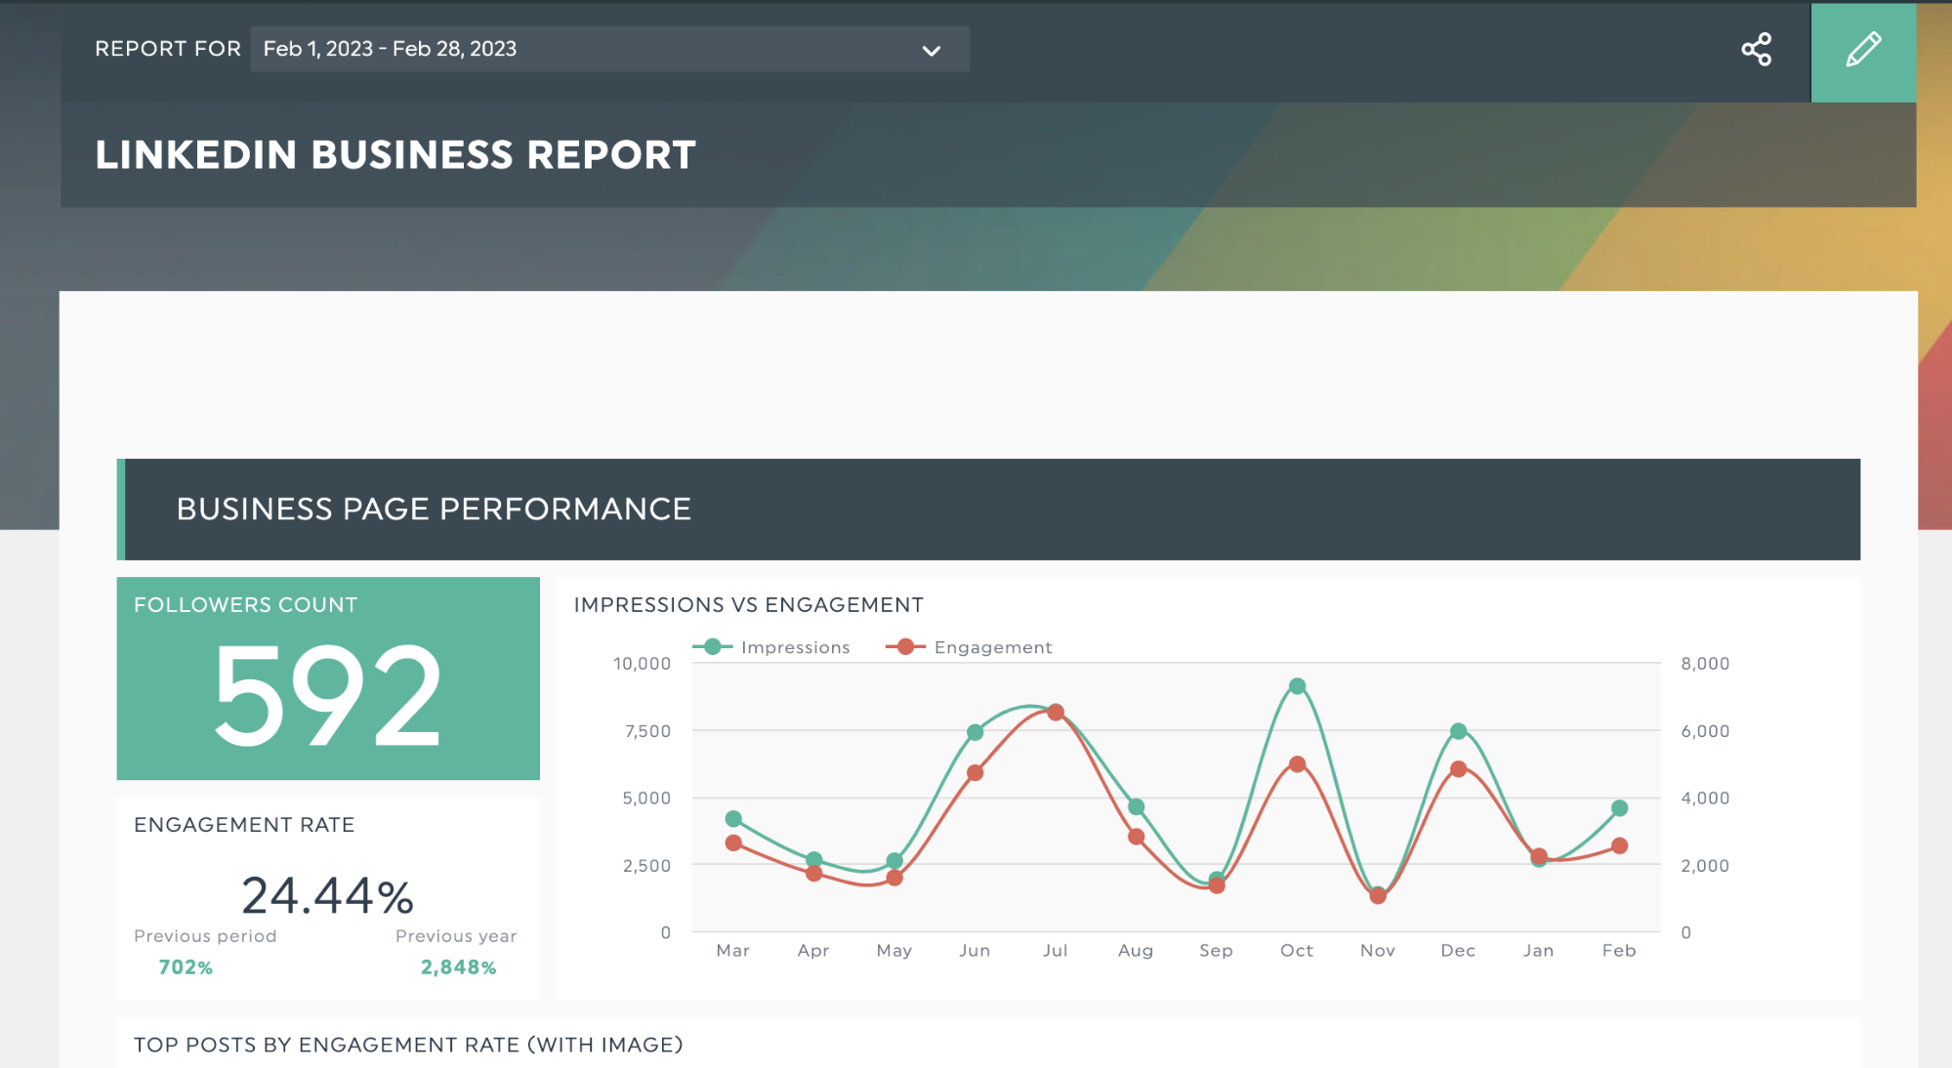Click the May engagement data point
1952x1068 pixels.
894,879
